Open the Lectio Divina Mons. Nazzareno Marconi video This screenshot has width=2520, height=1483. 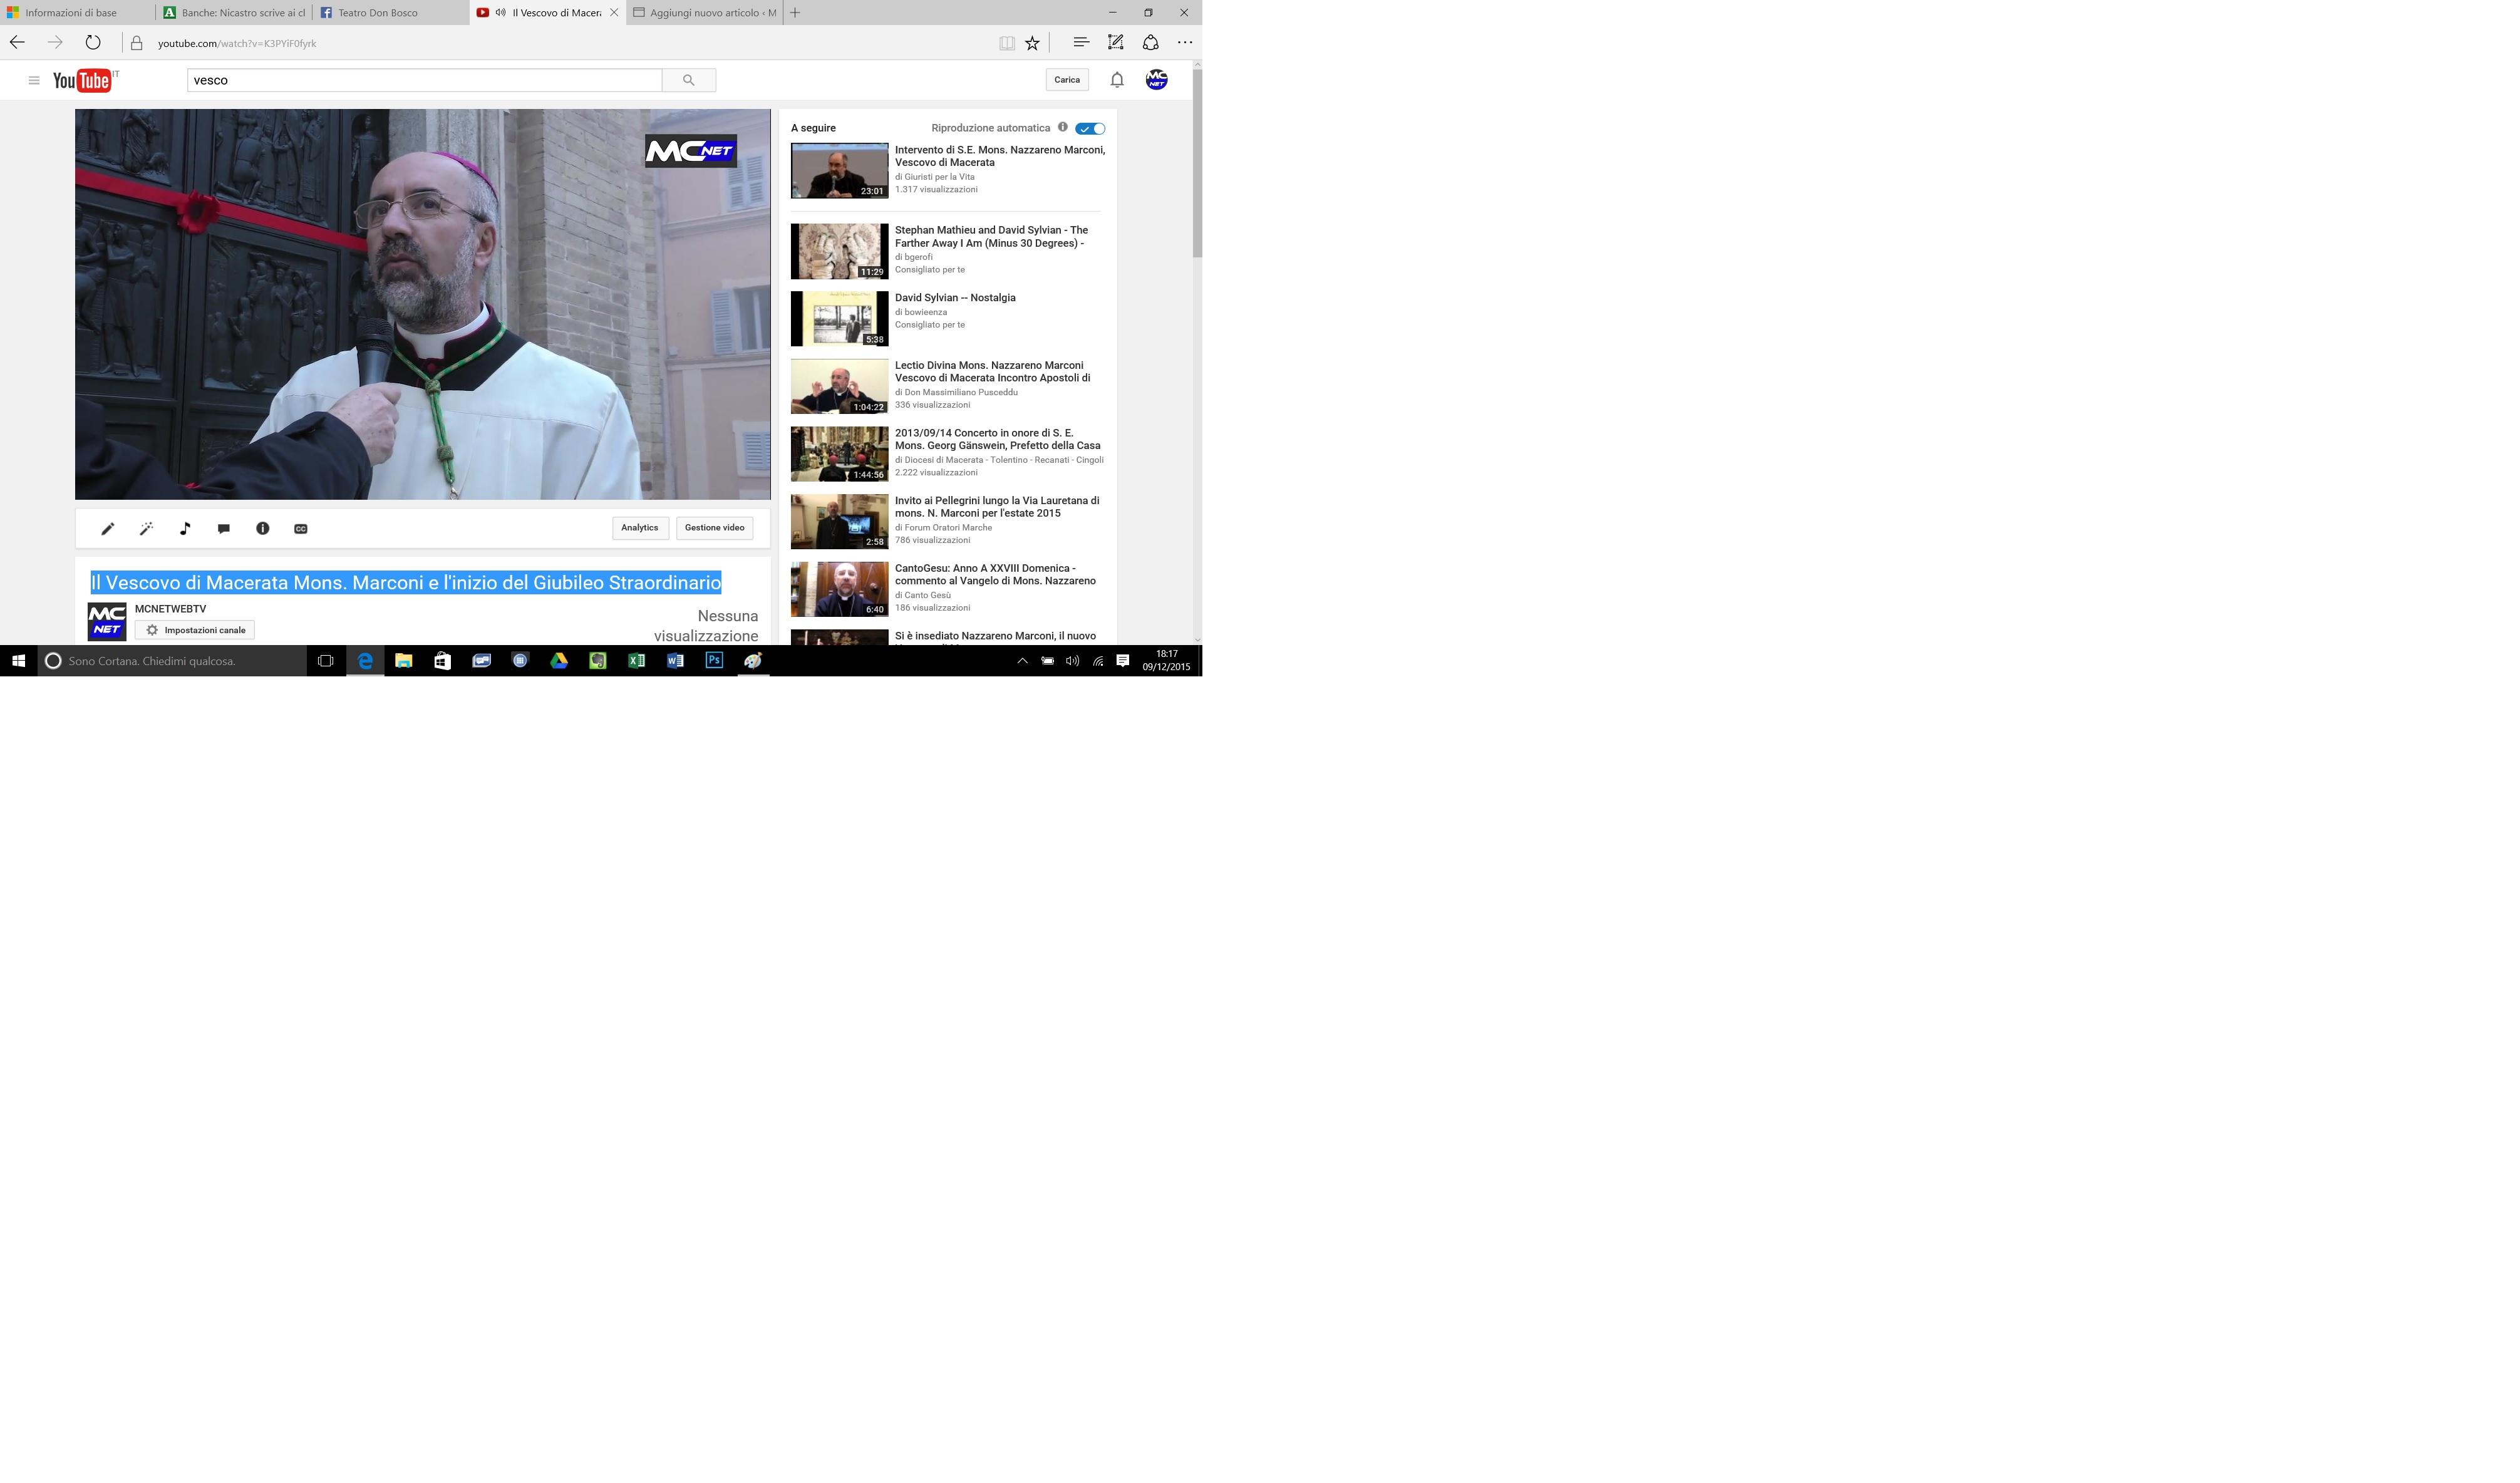coord(993,372)
